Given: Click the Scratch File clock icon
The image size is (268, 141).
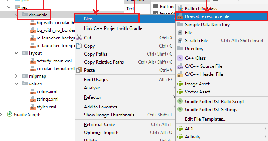Looking at the screenshot, I should point(180,41).
